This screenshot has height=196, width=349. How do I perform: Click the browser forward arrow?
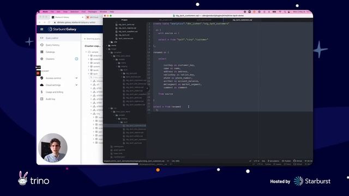[x=44, y=22]
